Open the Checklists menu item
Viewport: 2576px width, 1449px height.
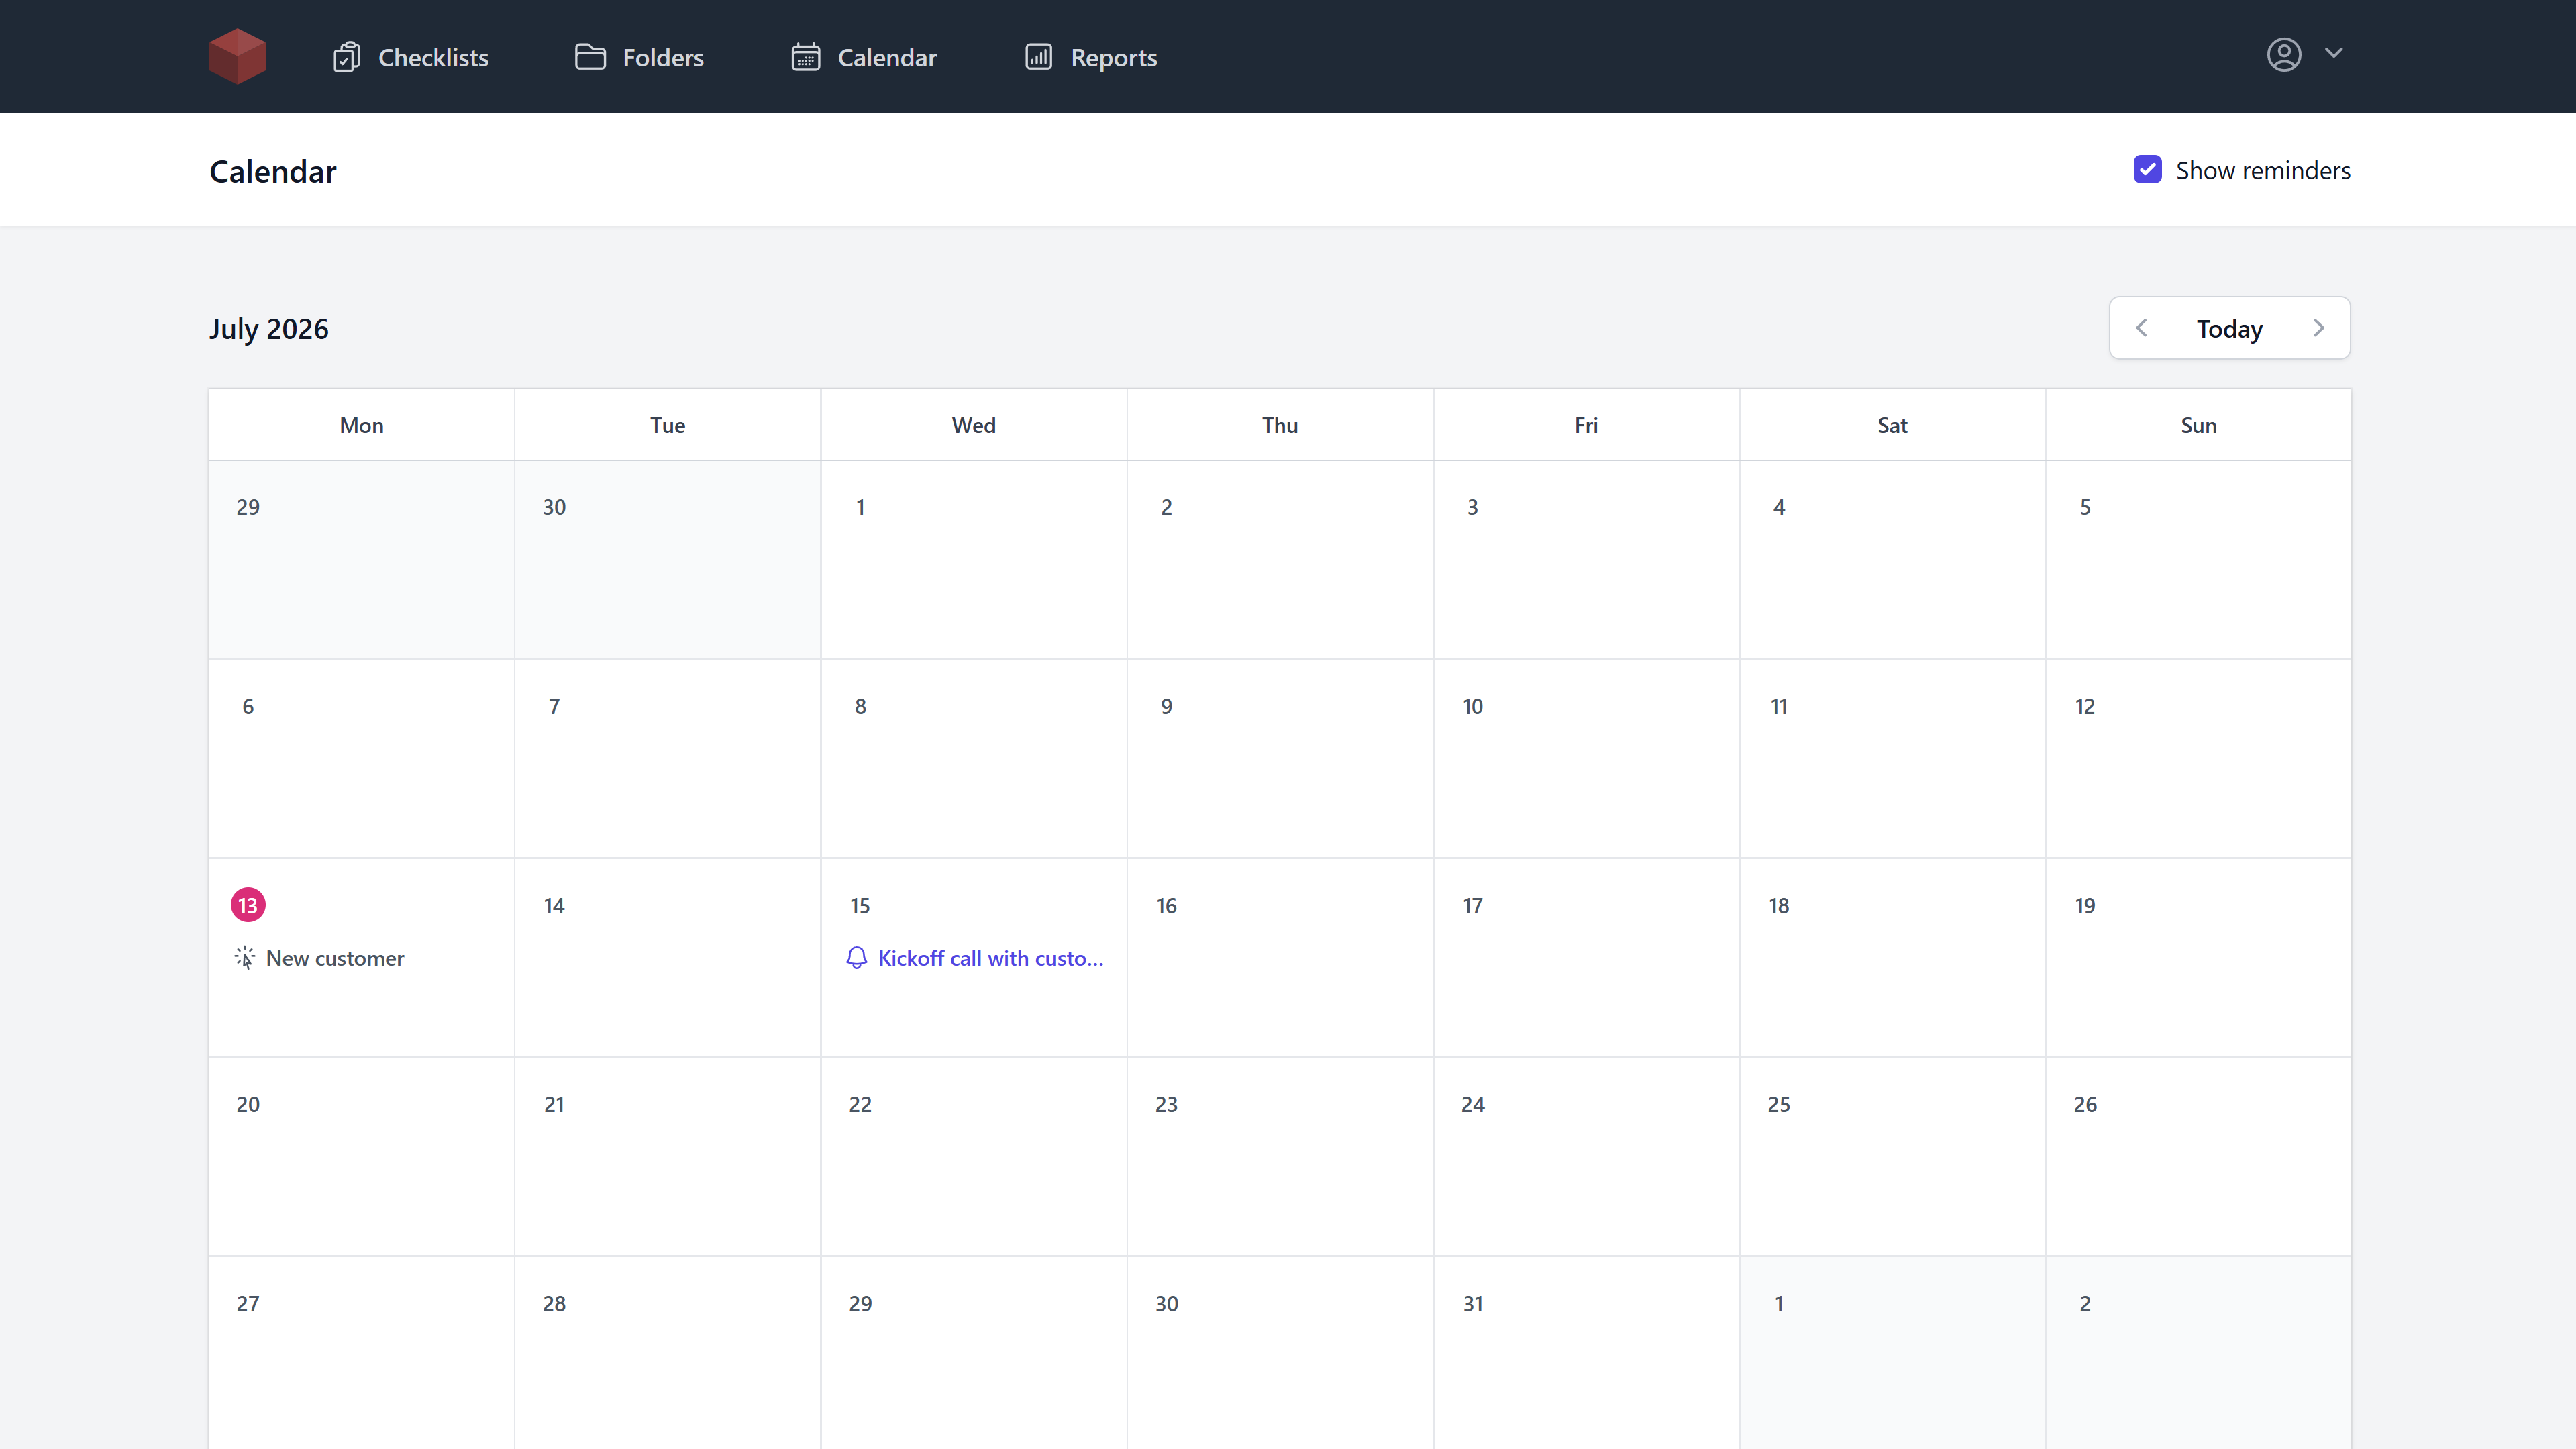point(411,57)
